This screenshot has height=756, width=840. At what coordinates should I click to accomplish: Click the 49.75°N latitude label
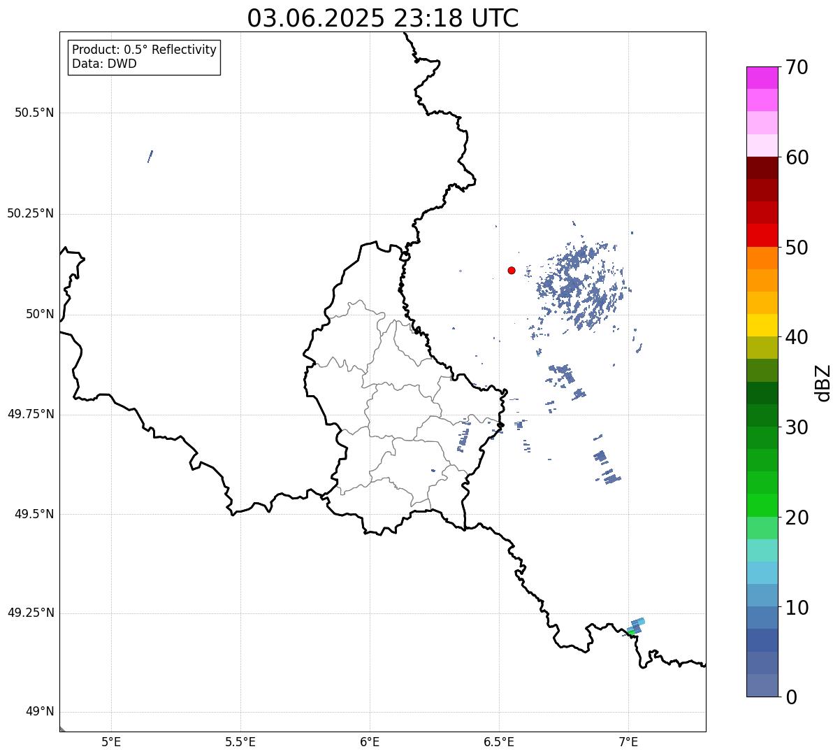coord(31,414)
